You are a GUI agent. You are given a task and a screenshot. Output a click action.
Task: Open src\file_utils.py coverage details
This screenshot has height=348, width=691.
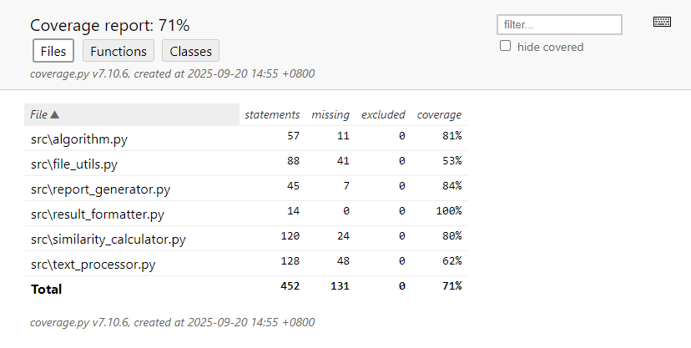[74, 164]
